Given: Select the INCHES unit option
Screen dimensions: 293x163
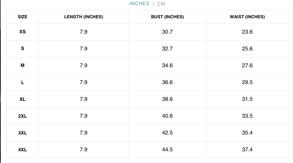Looking at the screenshot, I should (x=139, y=4).
